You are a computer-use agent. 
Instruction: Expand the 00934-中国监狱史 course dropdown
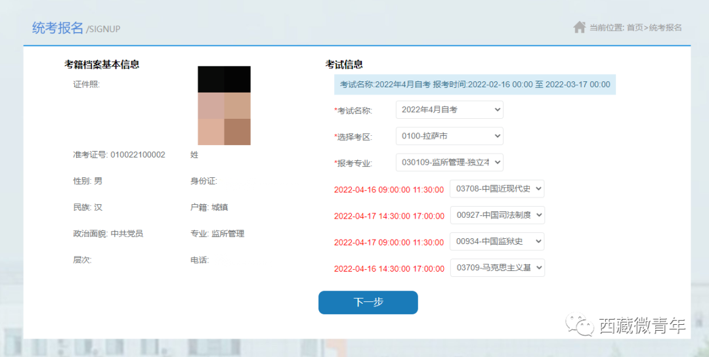(497, 241)
